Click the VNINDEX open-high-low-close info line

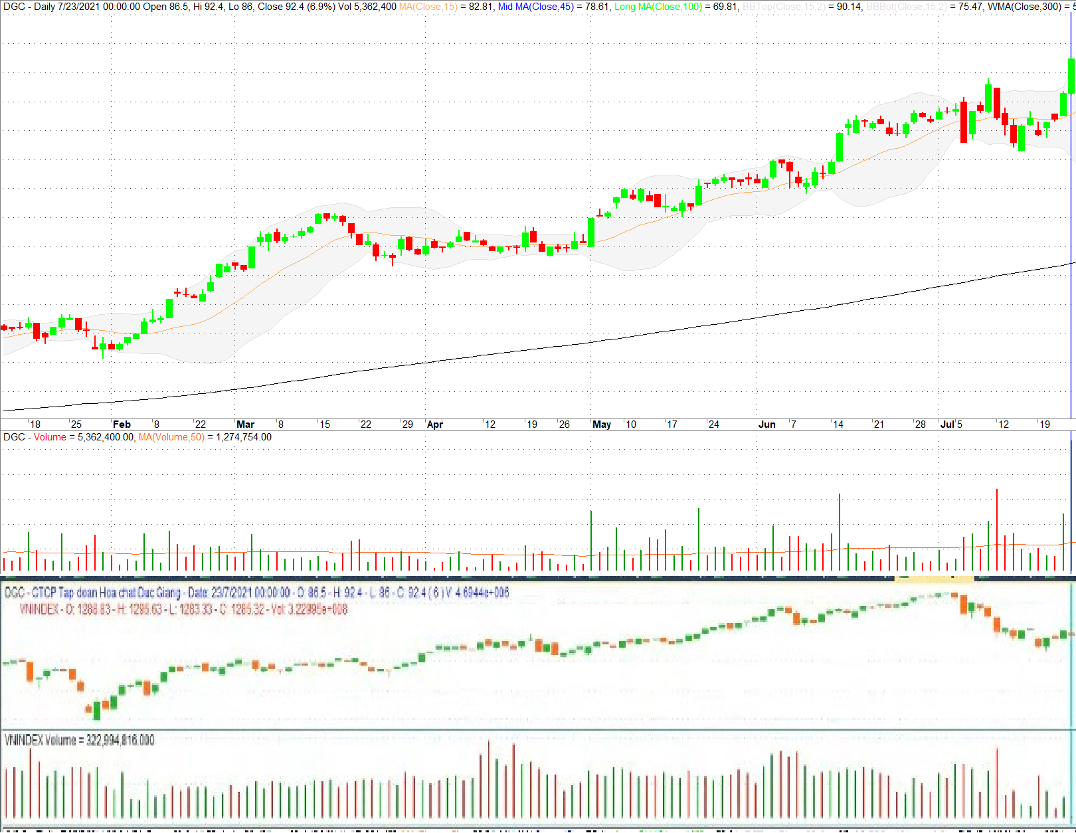tap(183, 609)
